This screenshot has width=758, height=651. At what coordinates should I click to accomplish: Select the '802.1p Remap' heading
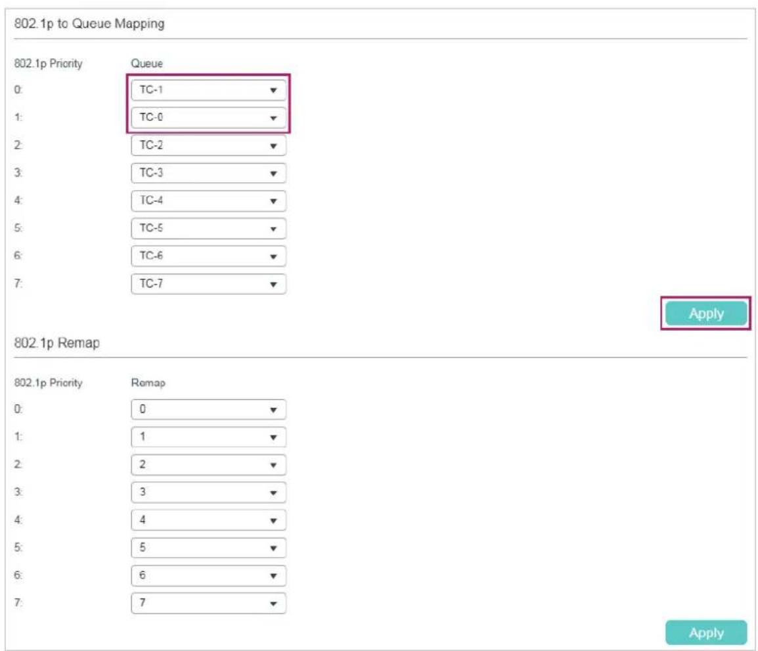[x=57, y=343]
